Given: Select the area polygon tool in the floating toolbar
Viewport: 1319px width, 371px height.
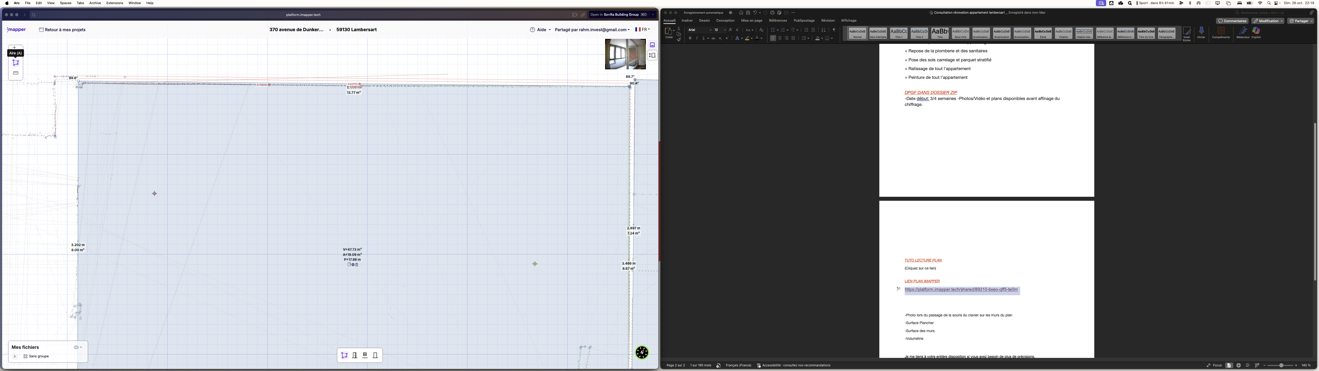Looking at the screenshot, I should coord(15,62).
